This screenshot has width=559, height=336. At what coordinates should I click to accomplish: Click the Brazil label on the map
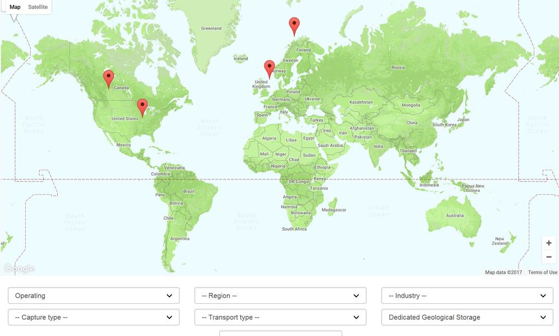188,191
